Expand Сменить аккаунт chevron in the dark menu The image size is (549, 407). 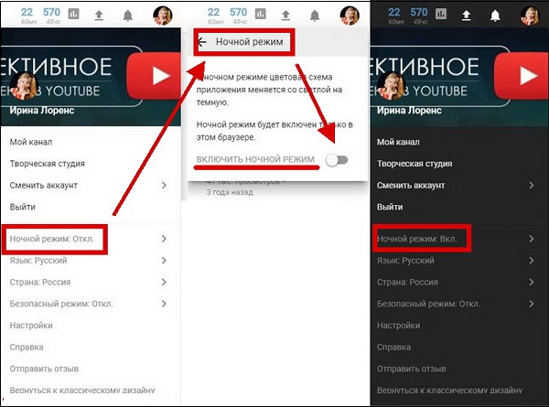click(x=531, y=185)
